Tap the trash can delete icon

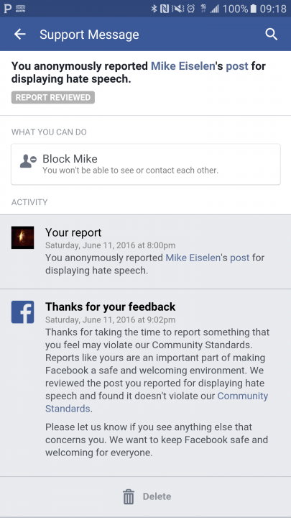(x=129, y=497)
